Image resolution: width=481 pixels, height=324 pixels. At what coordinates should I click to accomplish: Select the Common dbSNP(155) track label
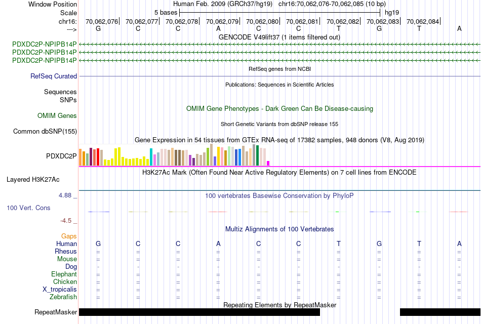point(45,131)
